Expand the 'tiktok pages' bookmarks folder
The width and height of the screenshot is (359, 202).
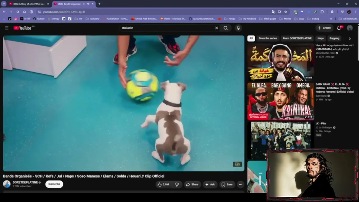point(268,19)
